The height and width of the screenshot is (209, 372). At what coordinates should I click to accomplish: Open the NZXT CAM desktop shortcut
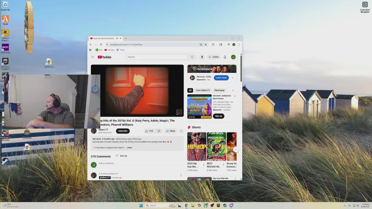tap(5, 48)
